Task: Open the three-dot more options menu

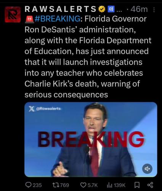Action: 154,10
